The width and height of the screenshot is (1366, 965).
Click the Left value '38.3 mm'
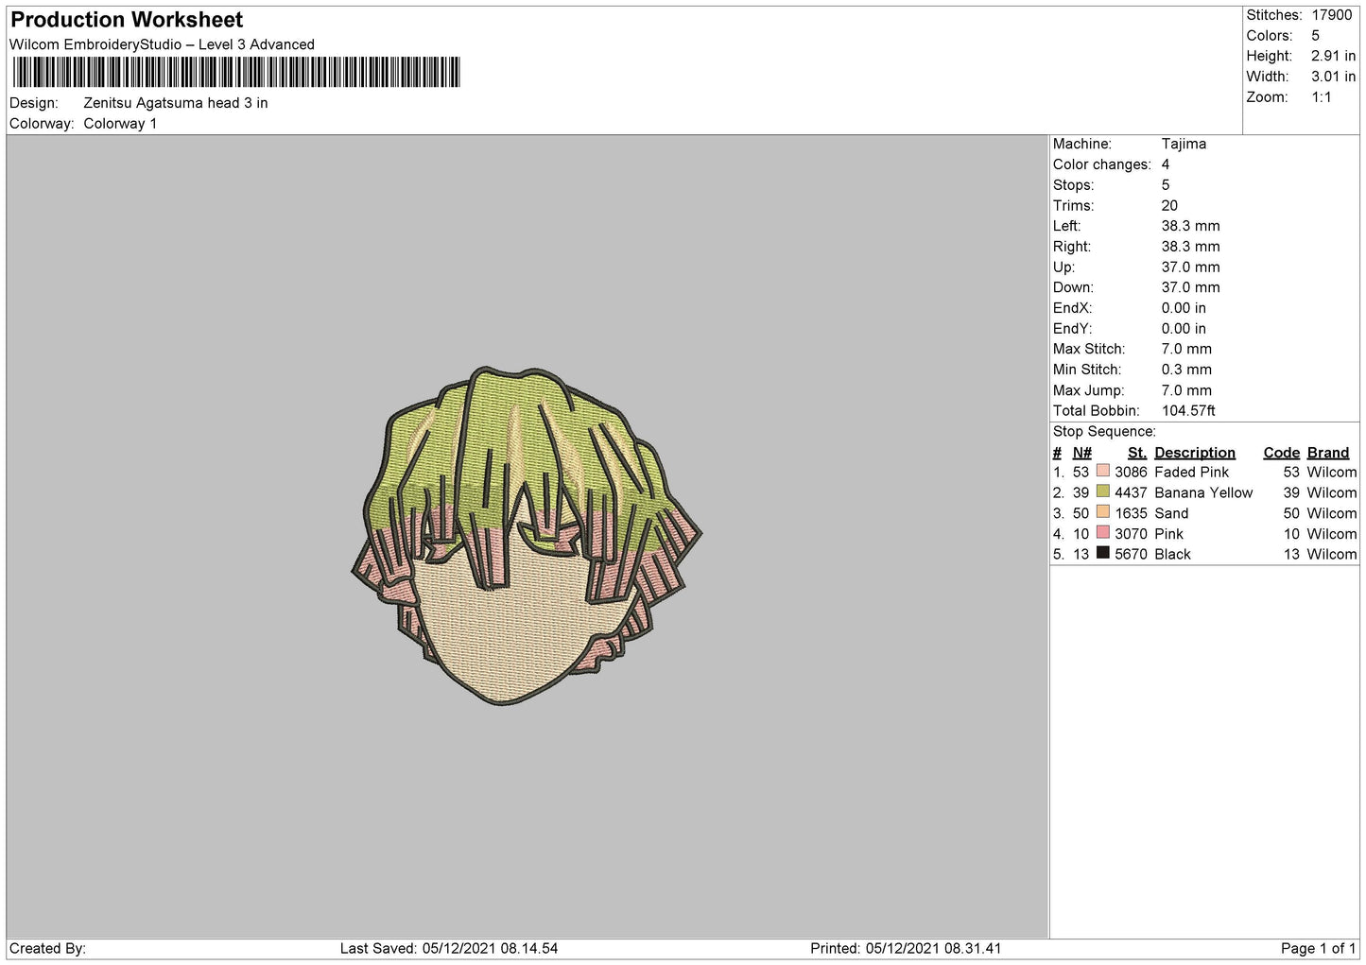pyautogui.click(x=1190, y=226)
